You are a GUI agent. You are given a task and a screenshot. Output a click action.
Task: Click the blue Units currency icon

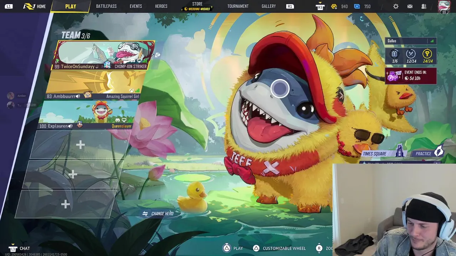click(357, 6)
